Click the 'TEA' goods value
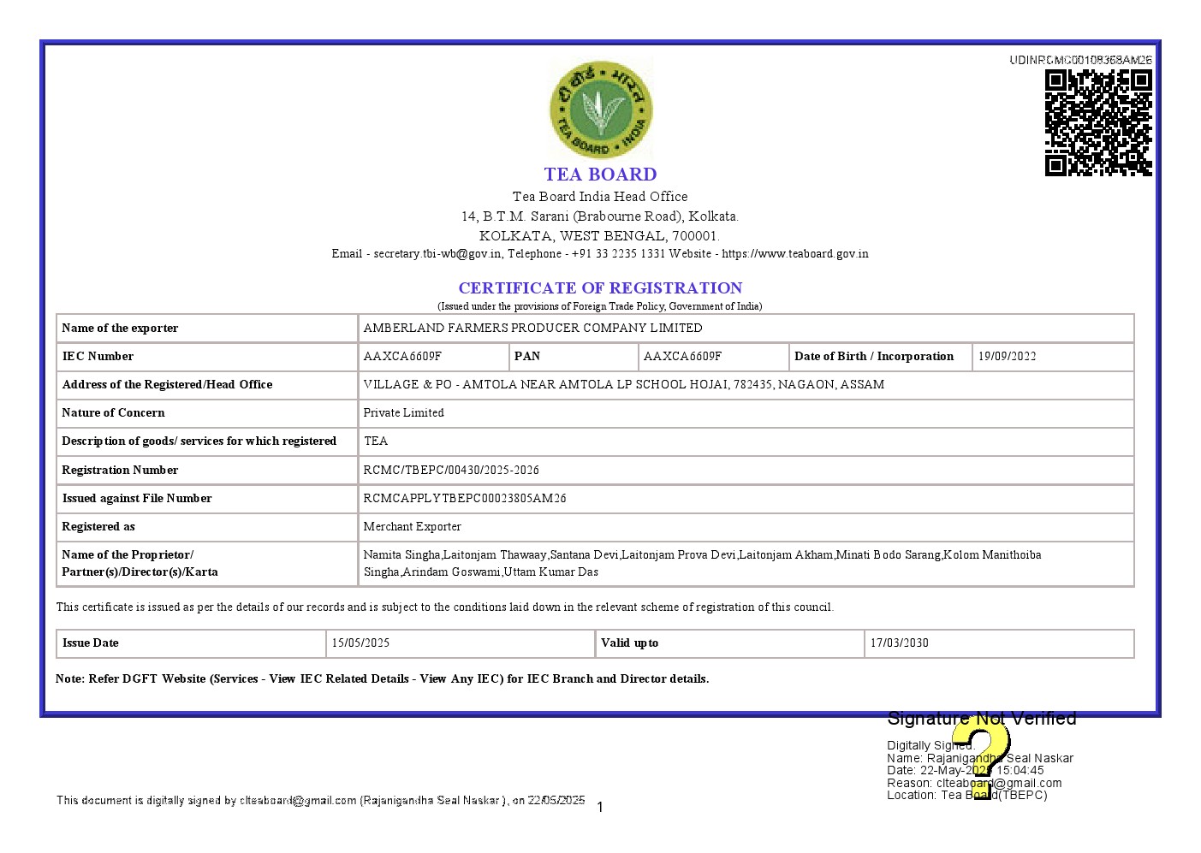Image resolution: width=1201 pixels, height=853 pixels. click(x=376, y=441)
